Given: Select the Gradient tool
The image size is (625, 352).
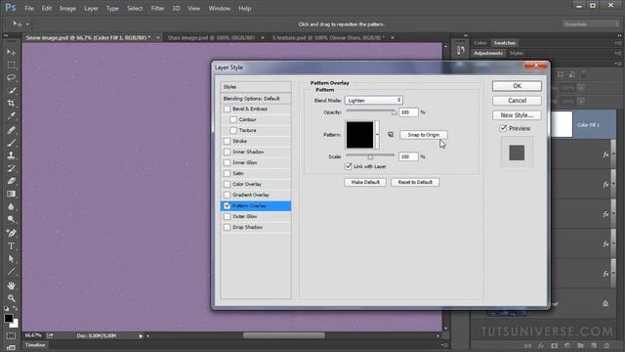Looking at the screenshot, I should pos(11,194).
